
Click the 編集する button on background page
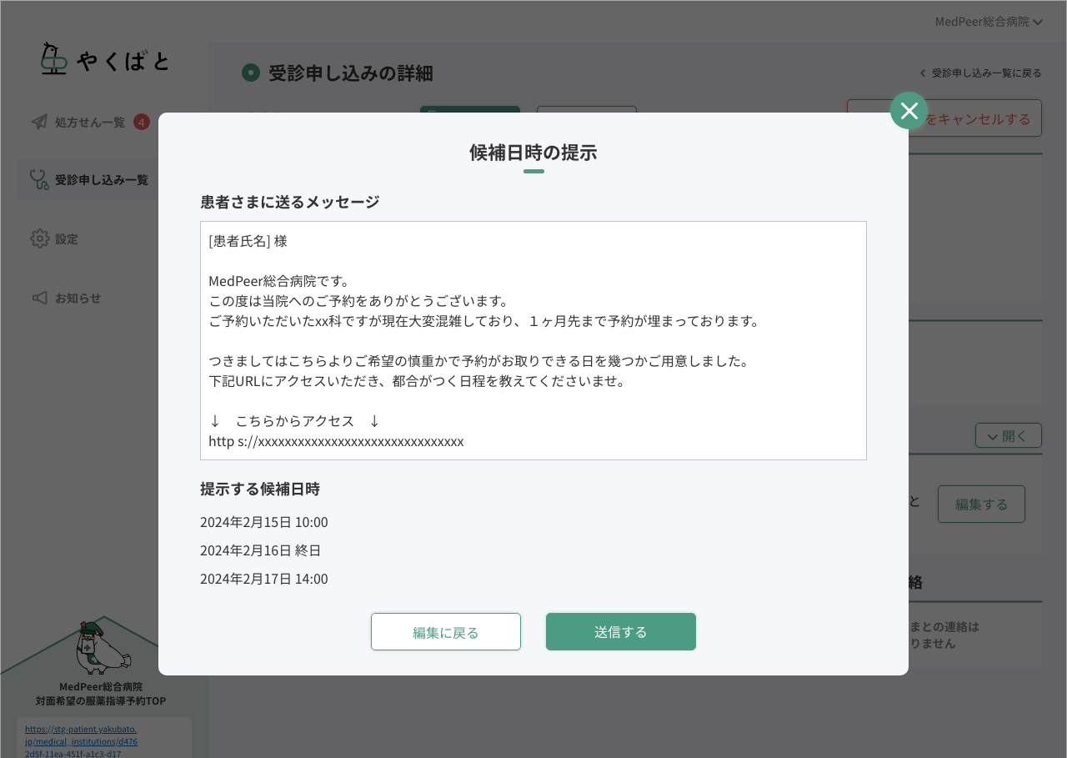(x=981, y=504)
